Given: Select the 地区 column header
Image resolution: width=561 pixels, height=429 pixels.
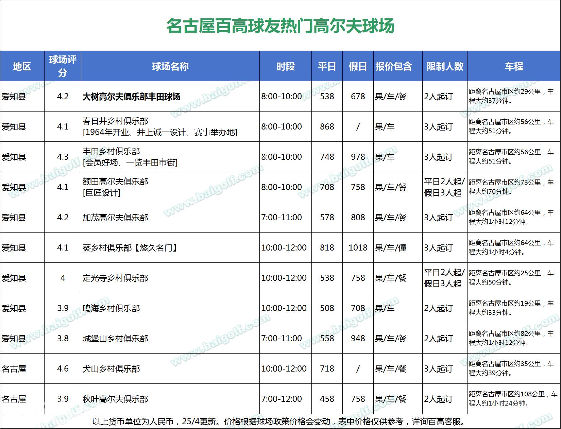Looking at the screenshot, I should [22, 66].
